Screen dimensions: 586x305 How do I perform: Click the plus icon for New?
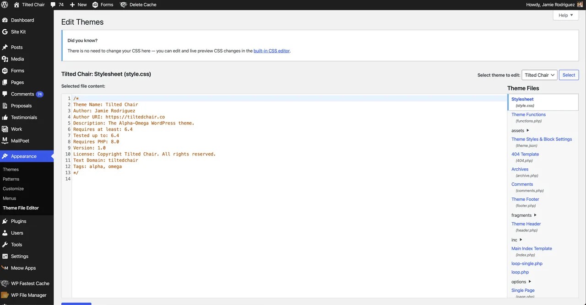(x=72, y=5)
